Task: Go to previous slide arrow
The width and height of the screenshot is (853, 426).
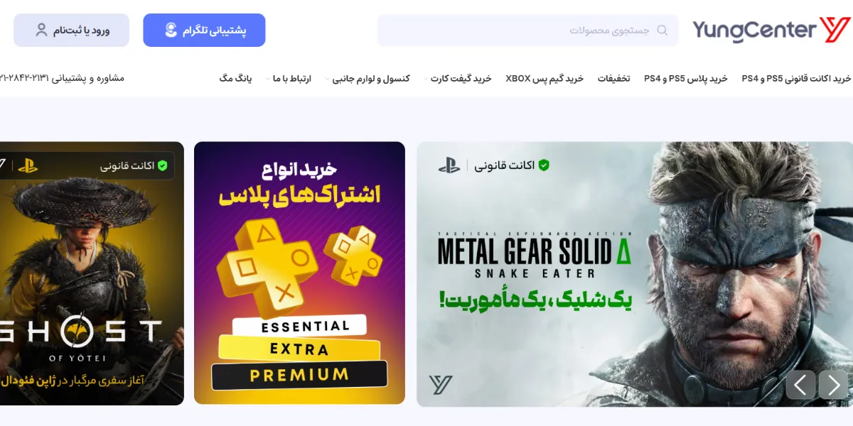Action: click(x=800, y=385)
